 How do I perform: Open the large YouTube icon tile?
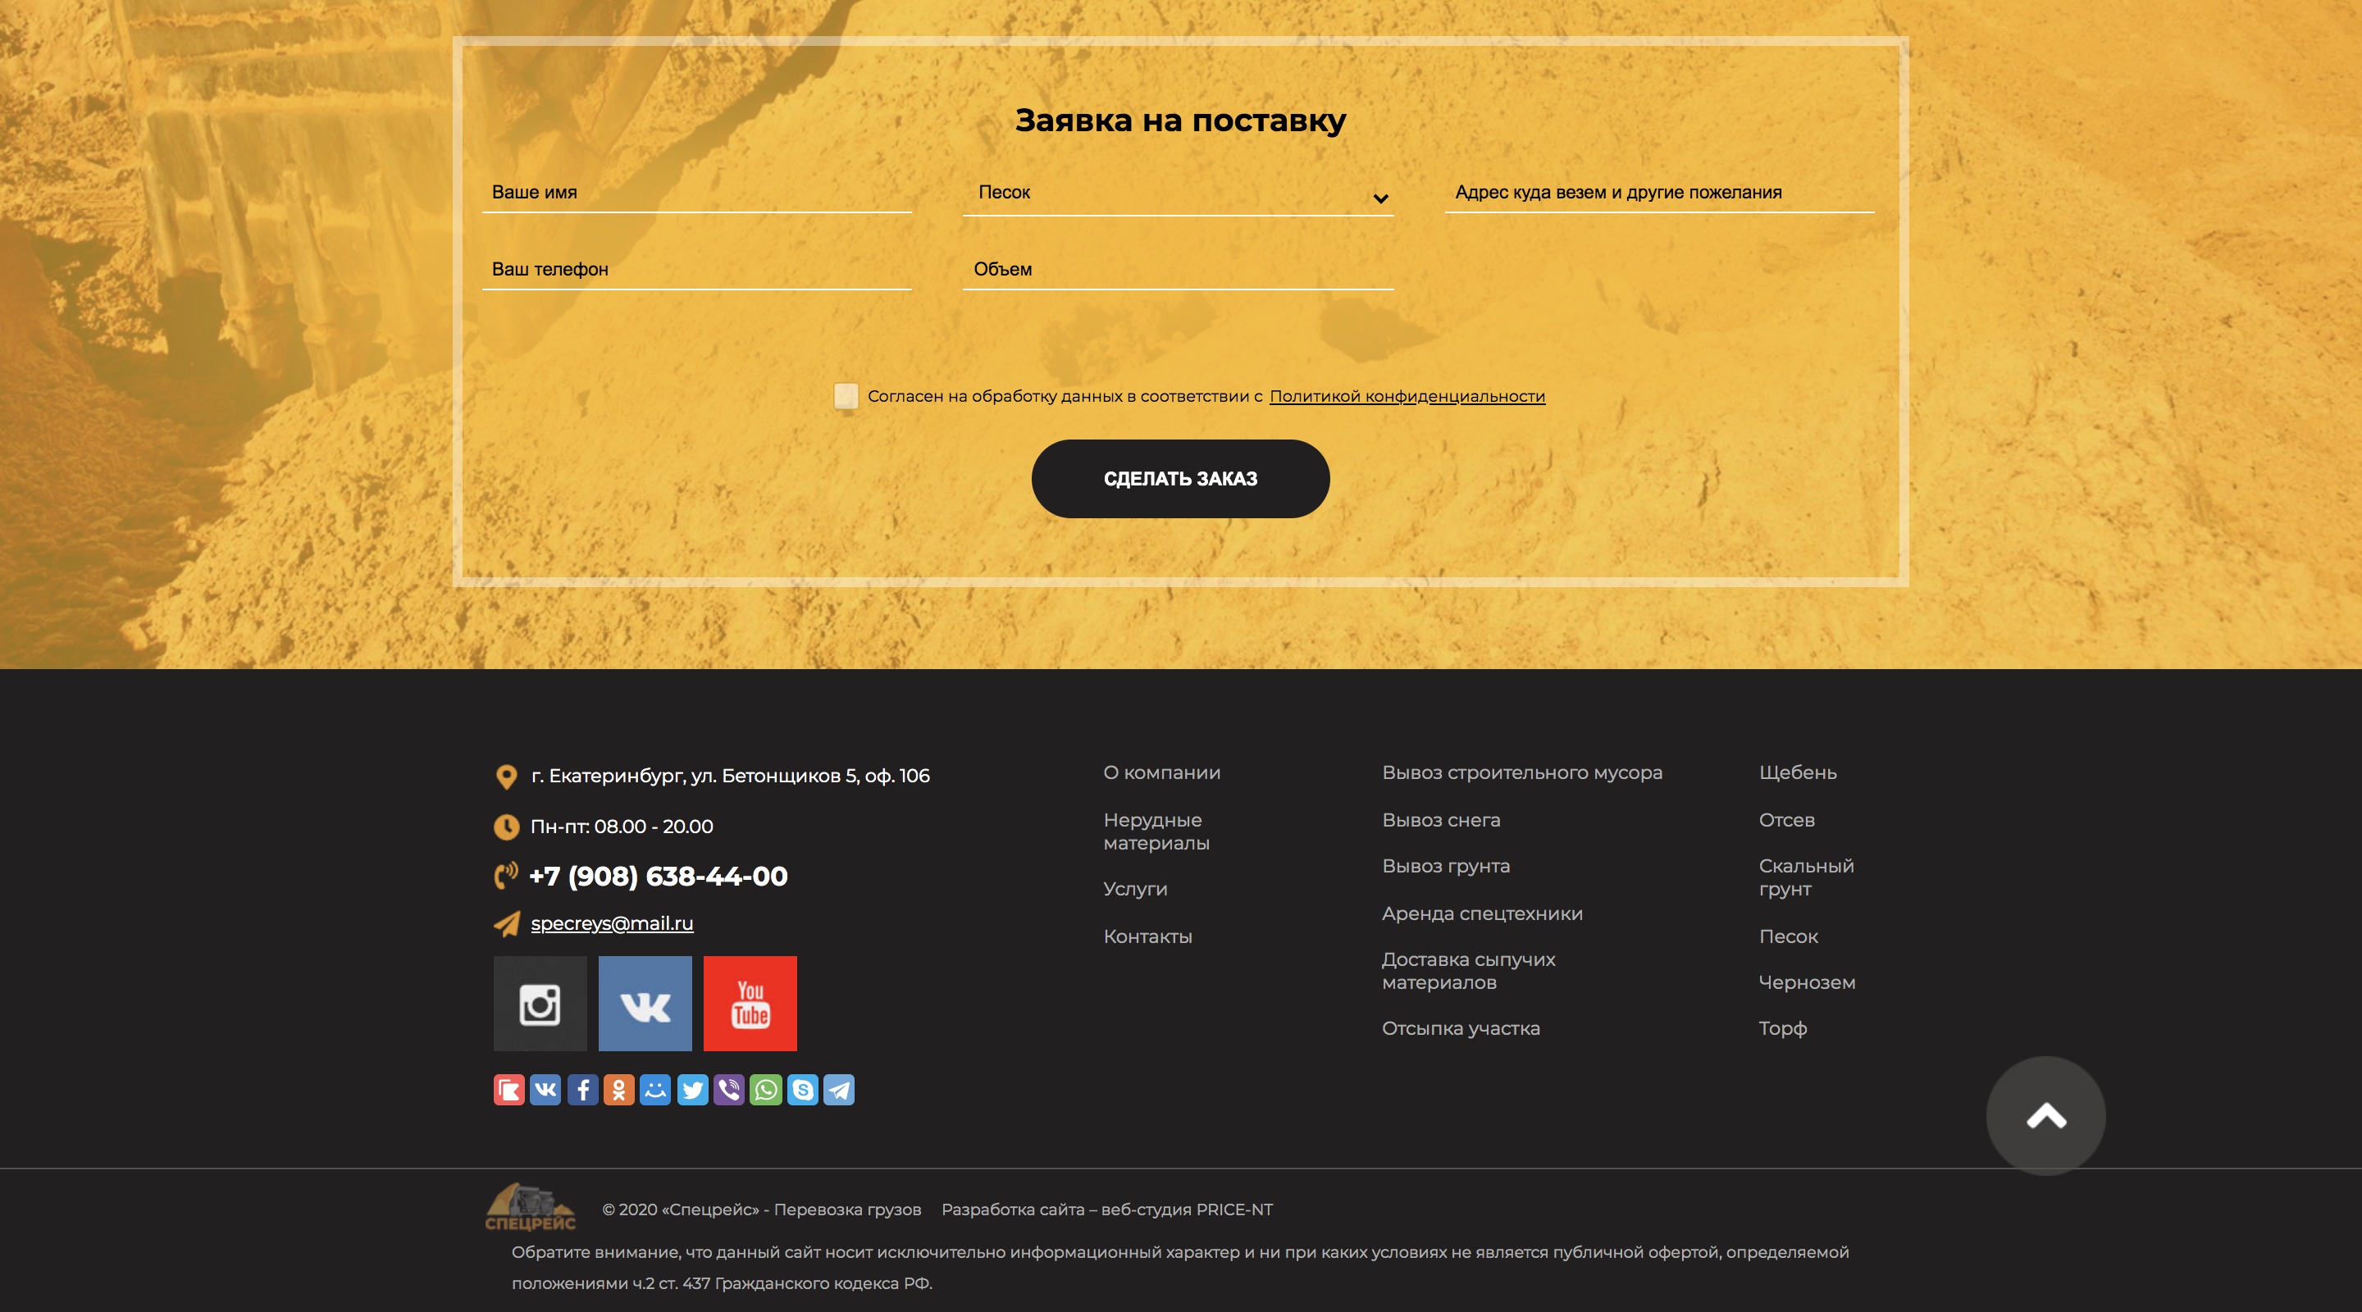click(750, 1003)
